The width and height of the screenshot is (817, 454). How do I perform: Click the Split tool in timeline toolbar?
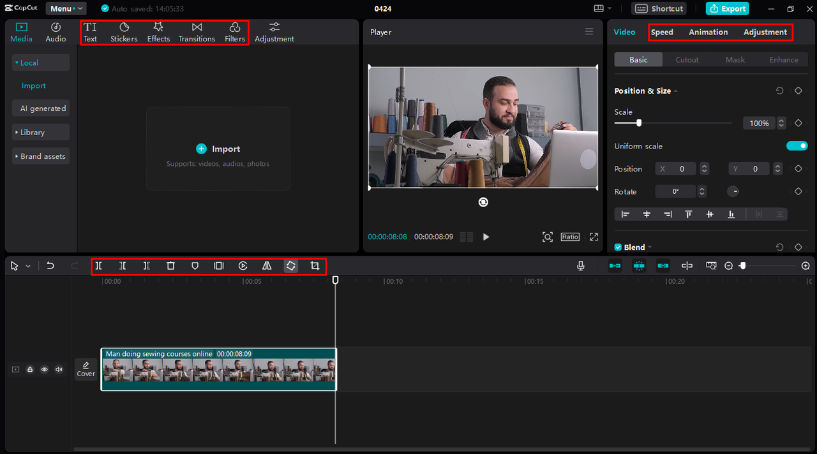[98, 266]
